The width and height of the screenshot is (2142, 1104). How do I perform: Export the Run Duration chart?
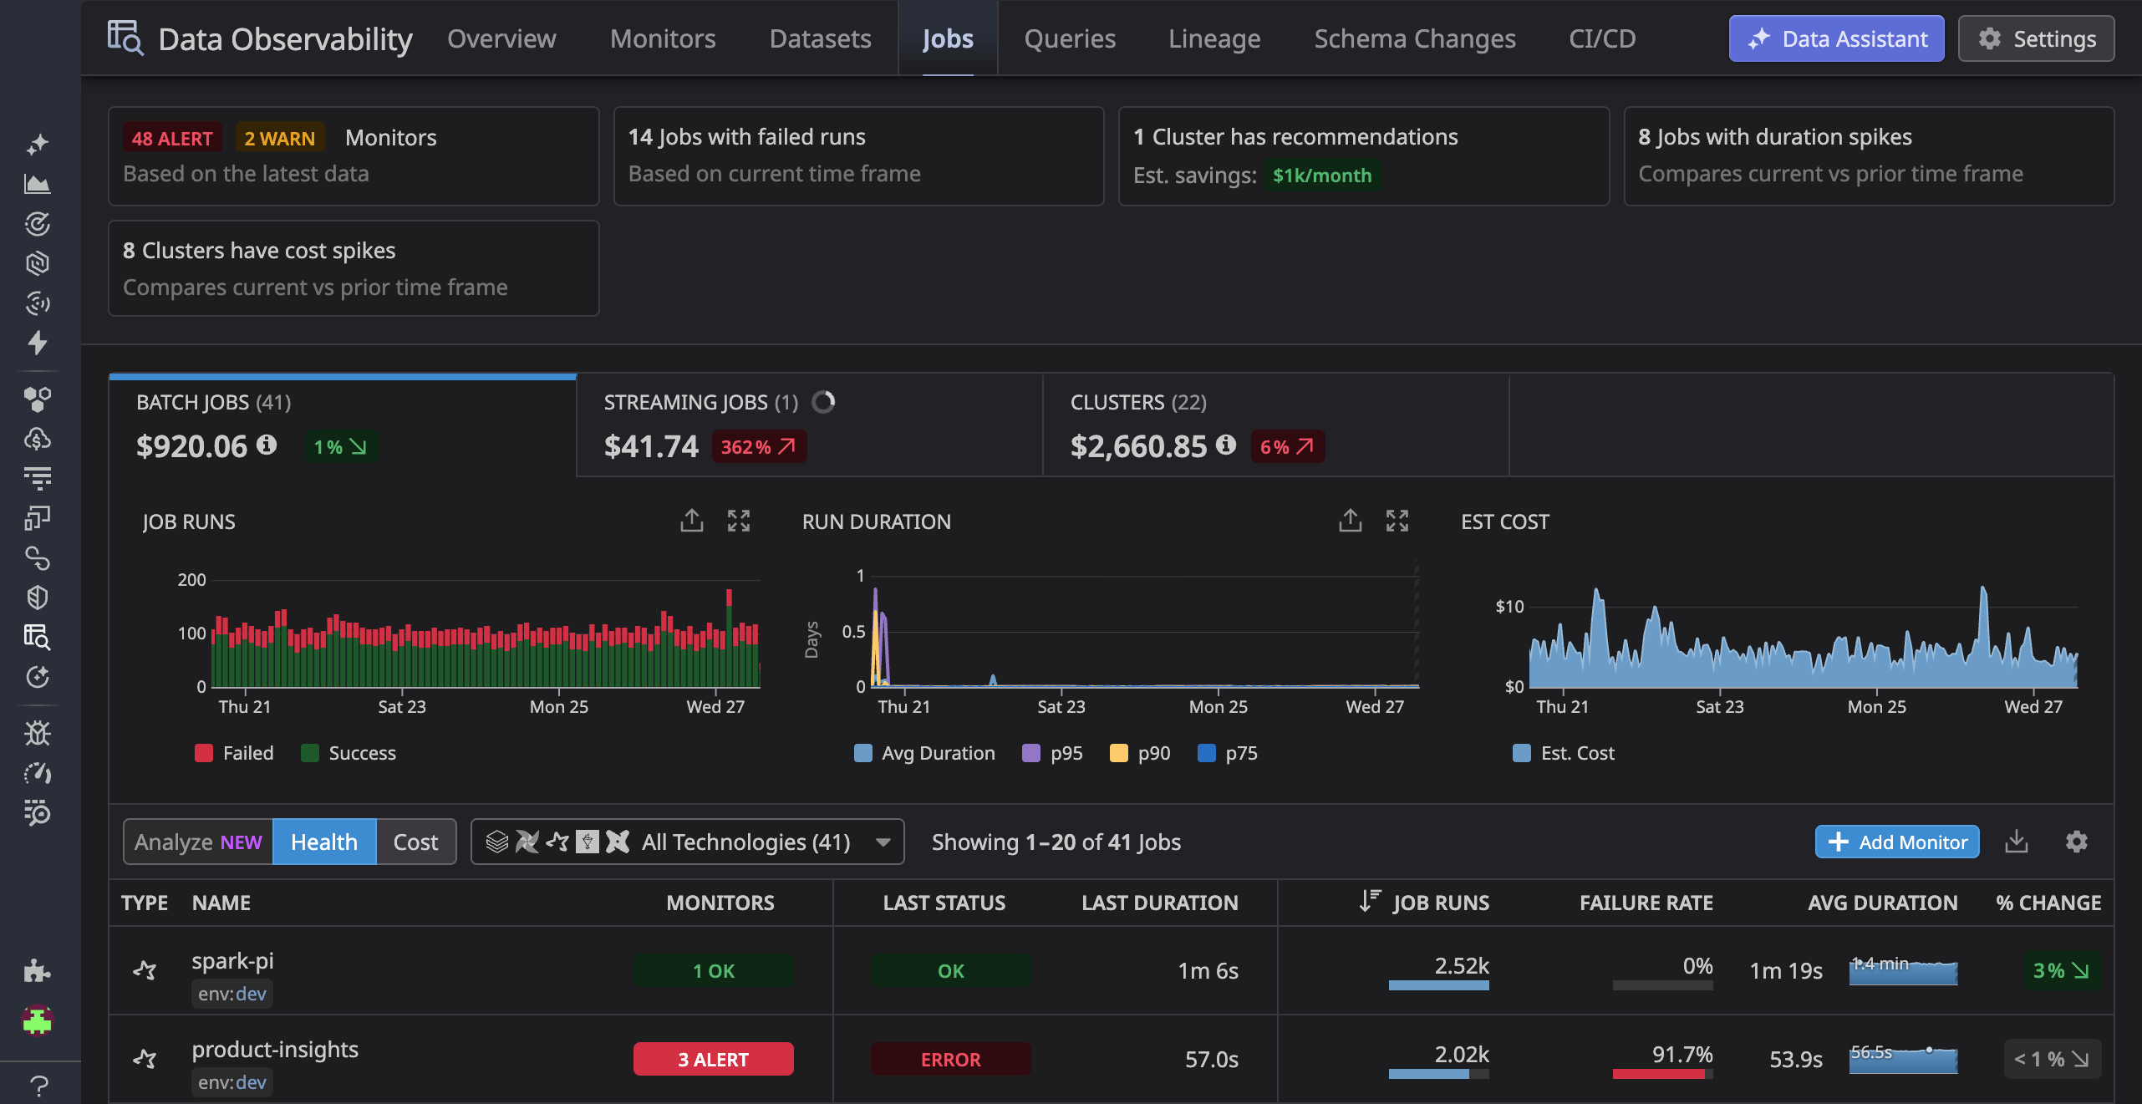point(1351,521)
